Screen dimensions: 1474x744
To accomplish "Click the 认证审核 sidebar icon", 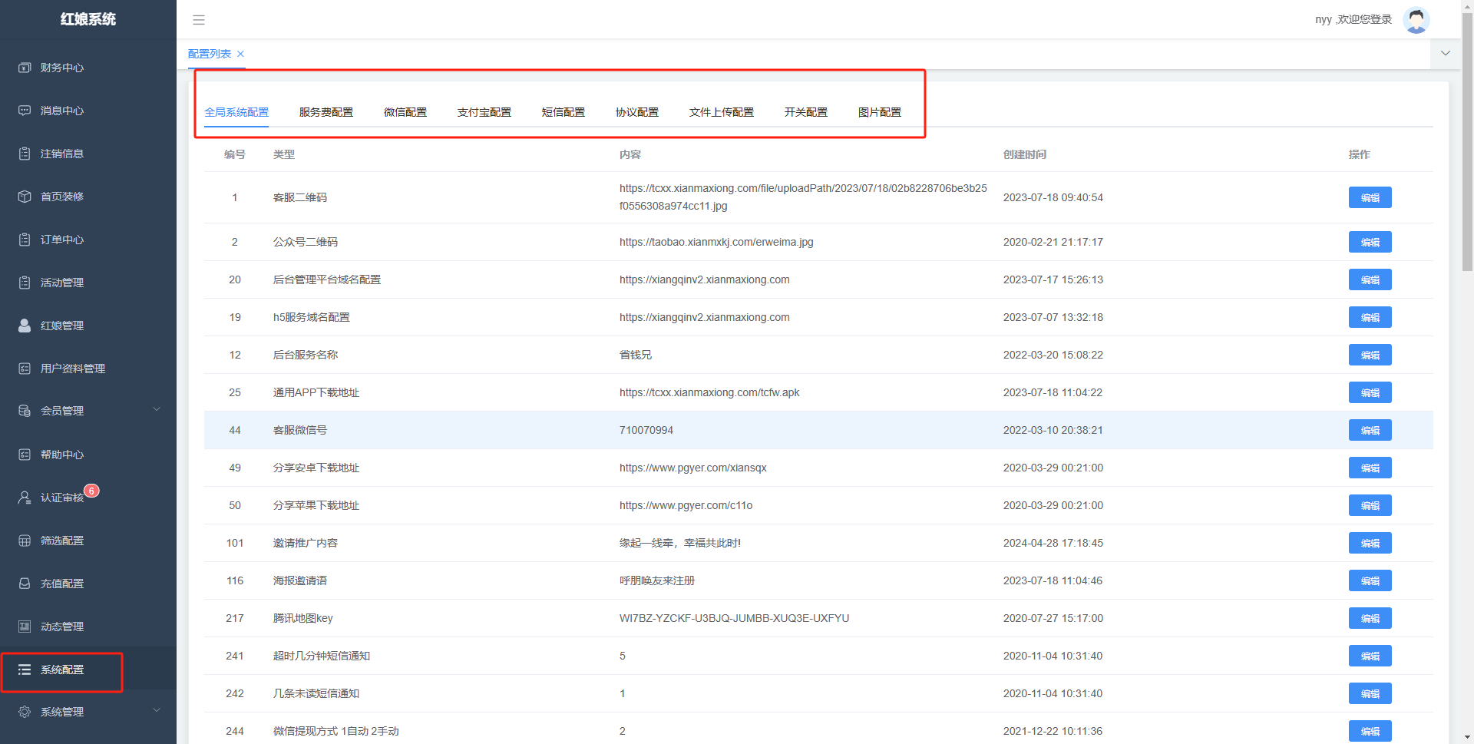I will tap(25, 498).
